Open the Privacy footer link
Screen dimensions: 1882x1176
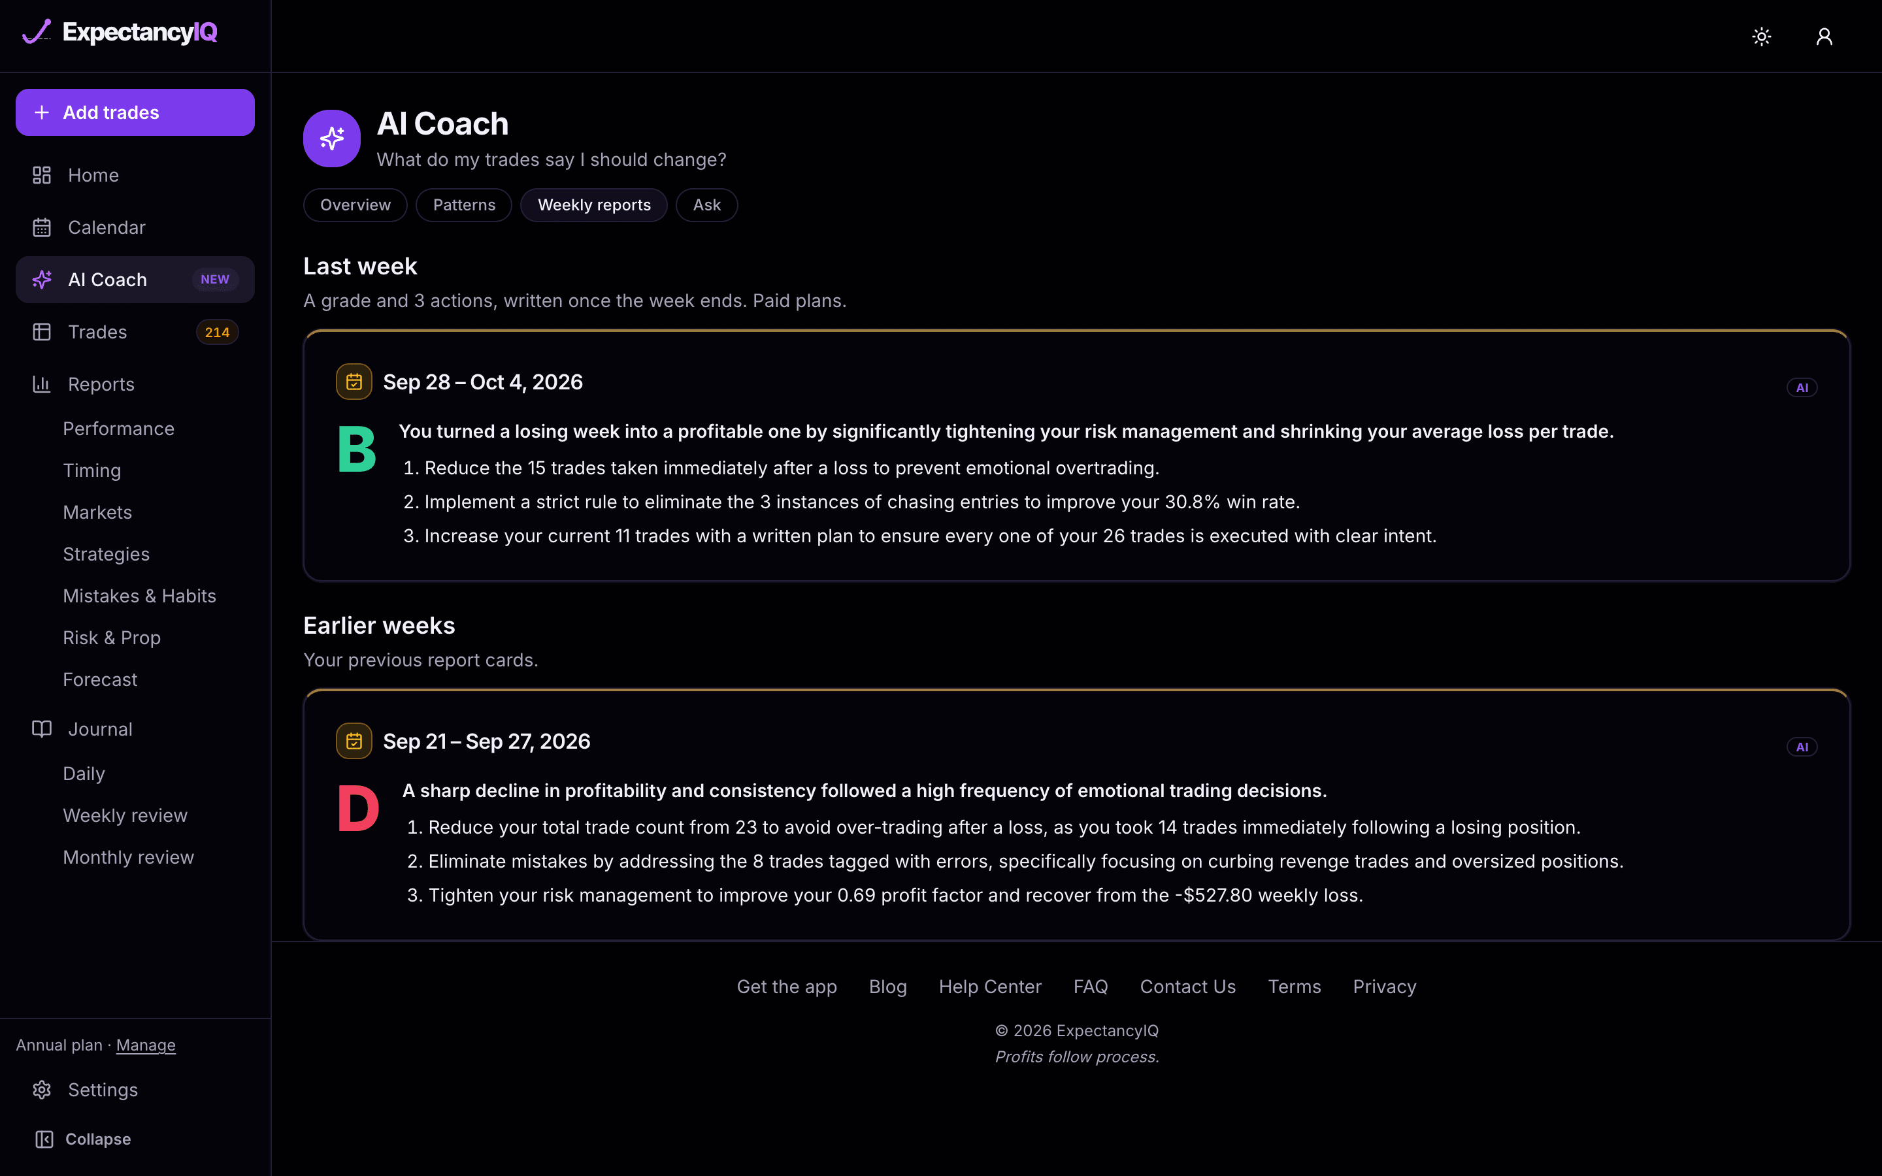(x=1384, y=987)
